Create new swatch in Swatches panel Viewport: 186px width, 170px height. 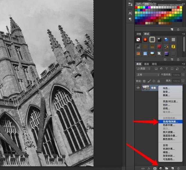[172, 29]
